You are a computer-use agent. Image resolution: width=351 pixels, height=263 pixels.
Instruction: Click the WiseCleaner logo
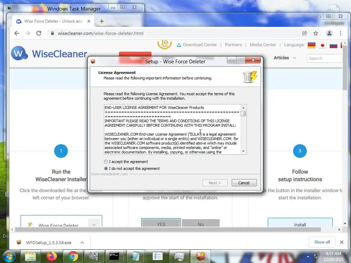pos(49,53)
